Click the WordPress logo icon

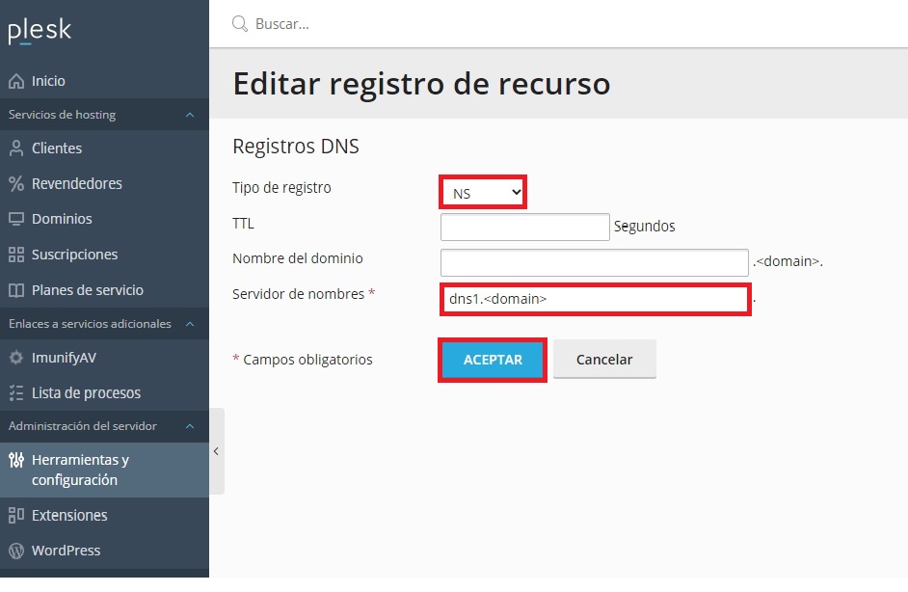point(16,551)
